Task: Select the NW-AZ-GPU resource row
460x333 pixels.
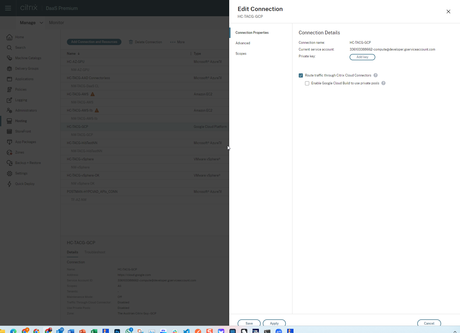Action: point(145,70)
